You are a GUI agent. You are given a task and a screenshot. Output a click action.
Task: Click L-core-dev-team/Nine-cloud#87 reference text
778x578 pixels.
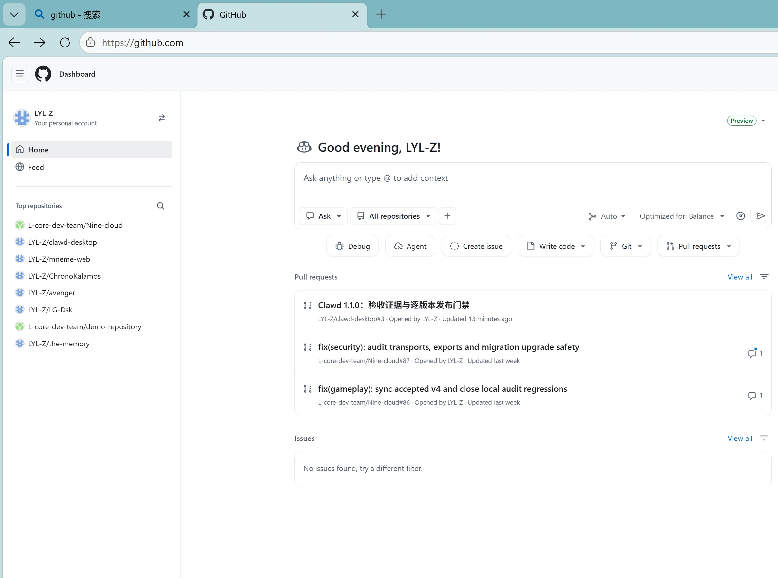coord(364,361)
